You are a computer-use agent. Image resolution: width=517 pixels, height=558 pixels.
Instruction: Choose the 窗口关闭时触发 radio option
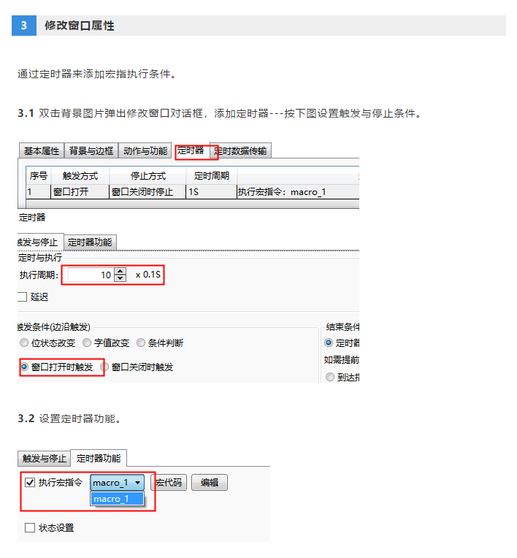click(104, 367)
